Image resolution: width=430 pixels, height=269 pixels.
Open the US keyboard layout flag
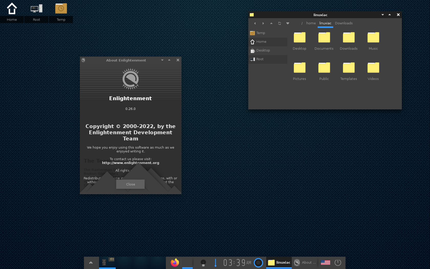coord(326,263)
